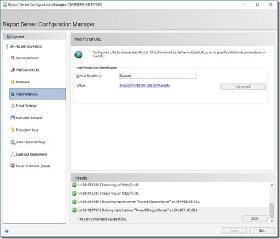Select the Encryption Keys key icon
Screen dimensions: 280x239
13,130
